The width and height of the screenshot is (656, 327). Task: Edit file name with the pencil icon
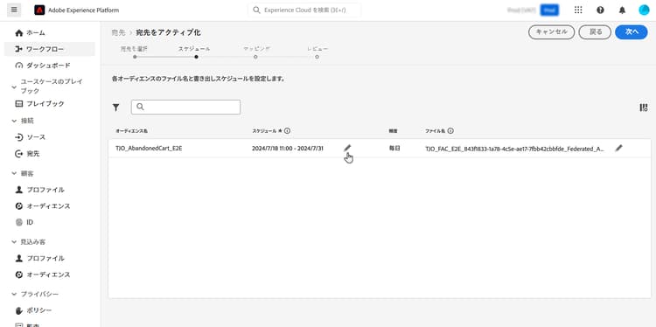pos(618,148)
